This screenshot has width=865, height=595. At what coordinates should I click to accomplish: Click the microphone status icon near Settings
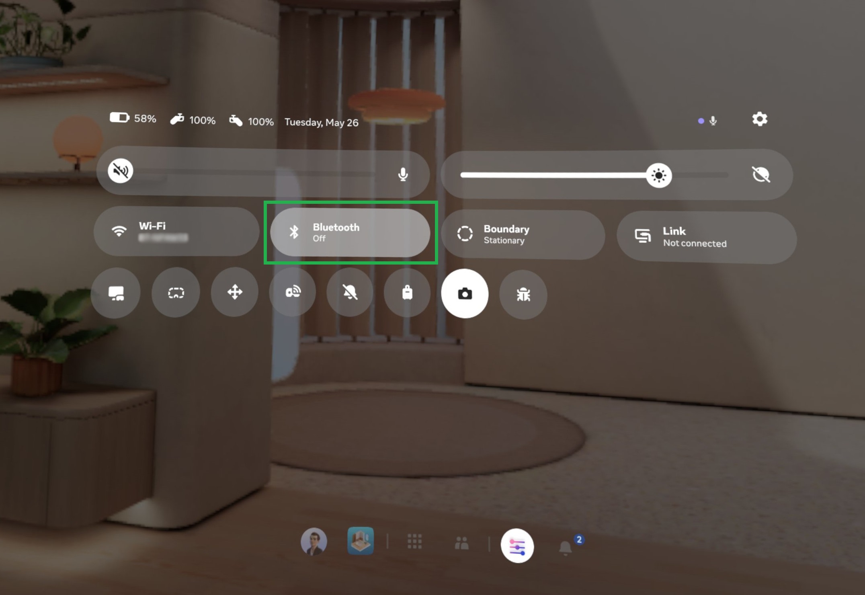tap(713, 121)
